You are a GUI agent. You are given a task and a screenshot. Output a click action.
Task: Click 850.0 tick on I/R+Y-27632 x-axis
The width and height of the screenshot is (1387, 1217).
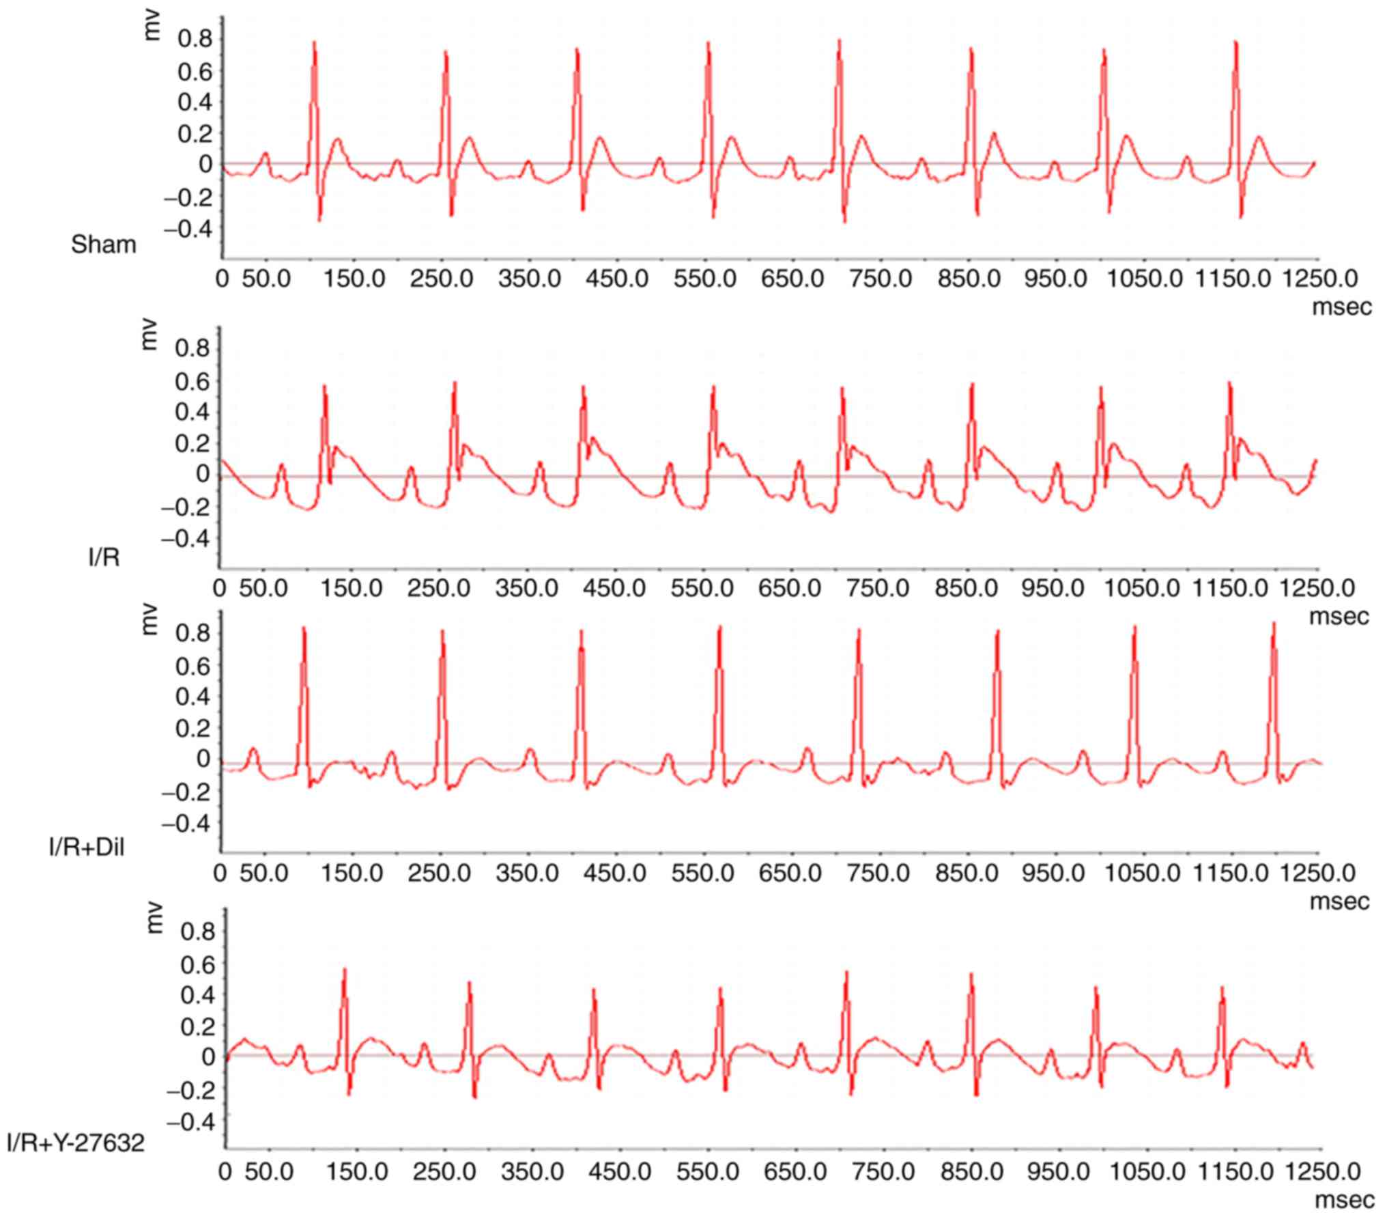coord(971,1172)
